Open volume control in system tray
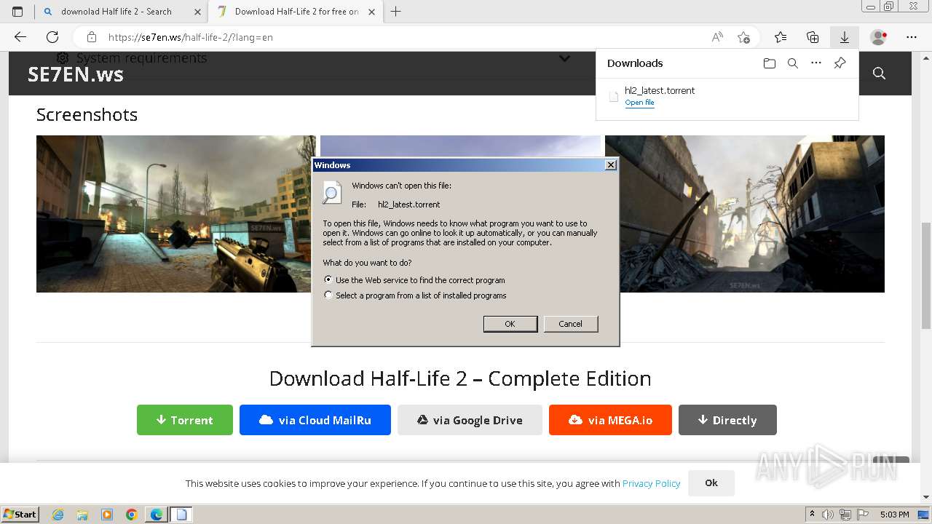This screenshot has height=524, width=932. click(x=827, y=515)
